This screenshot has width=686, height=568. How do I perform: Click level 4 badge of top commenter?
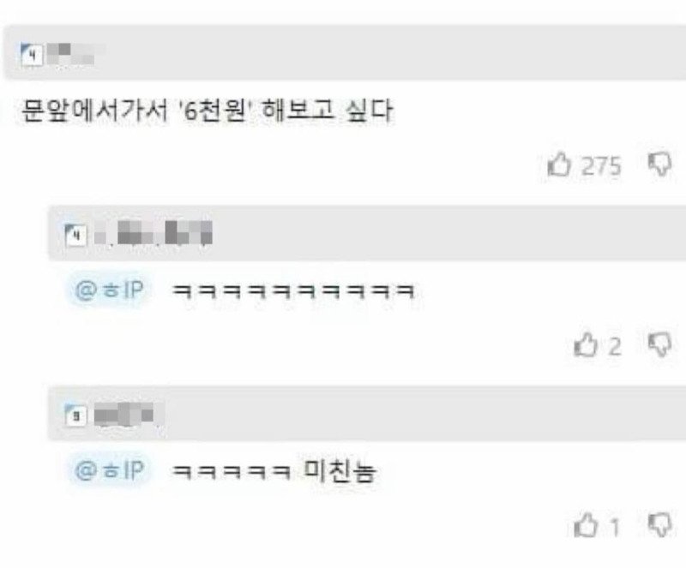point(32,55)
